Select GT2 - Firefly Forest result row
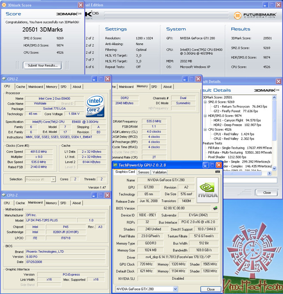The image size is (283, 294). [x=236, y=111]
